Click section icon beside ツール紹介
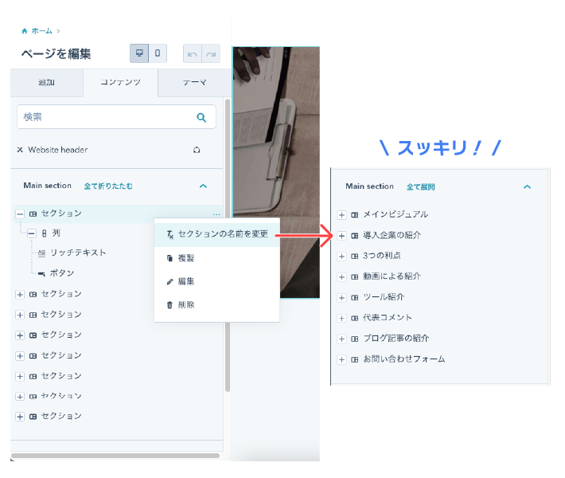Image resolution: width=565 pixels, height=478 pixels. click(x=355, y=298)
